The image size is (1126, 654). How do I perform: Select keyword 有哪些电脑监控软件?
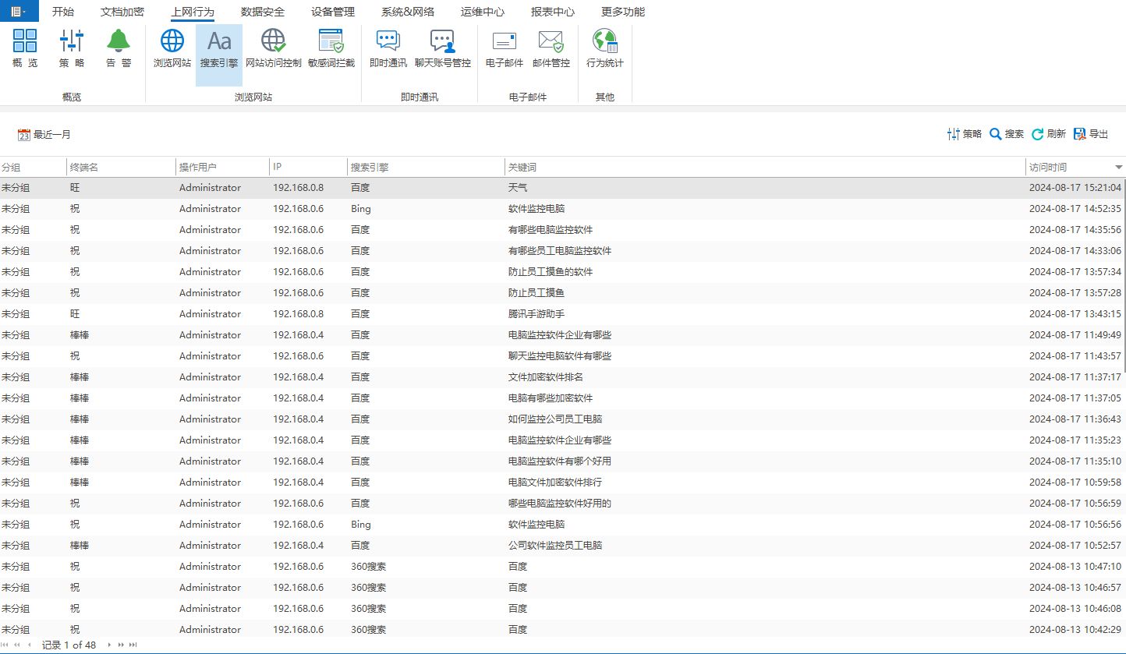(x=551, y=230)
